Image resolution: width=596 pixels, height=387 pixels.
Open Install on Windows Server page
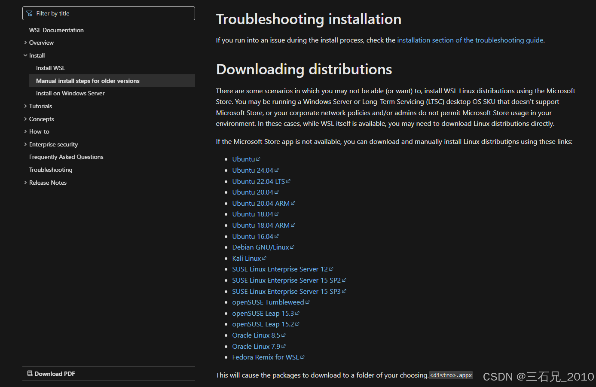[70, 93]
